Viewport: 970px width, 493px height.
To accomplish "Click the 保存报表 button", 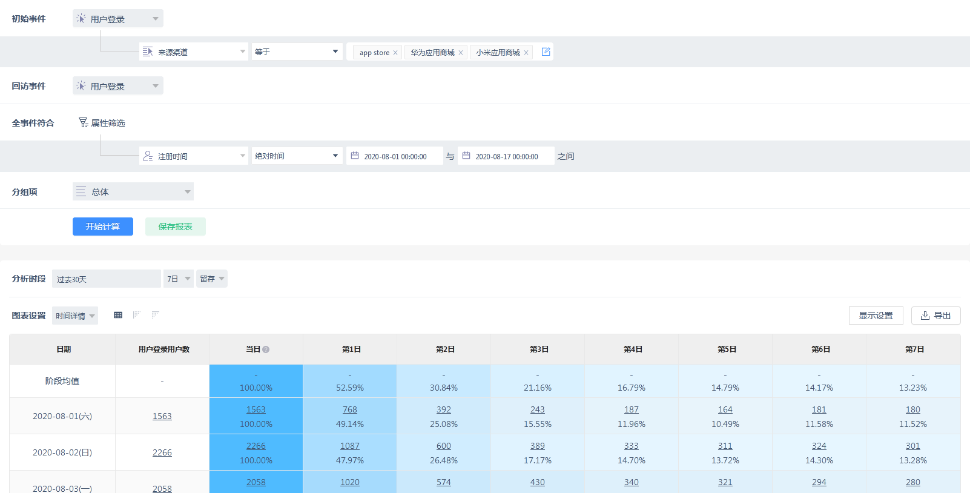I will pos(176,227).
